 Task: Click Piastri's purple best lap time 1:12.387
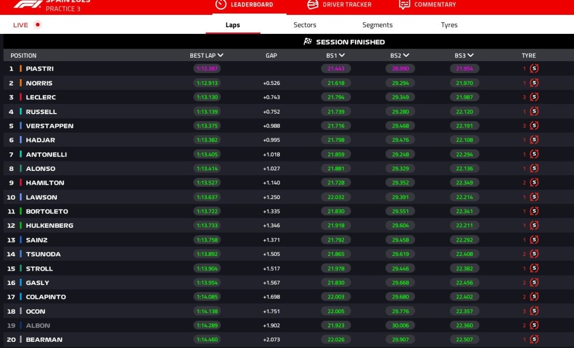[x=207, y=69]
